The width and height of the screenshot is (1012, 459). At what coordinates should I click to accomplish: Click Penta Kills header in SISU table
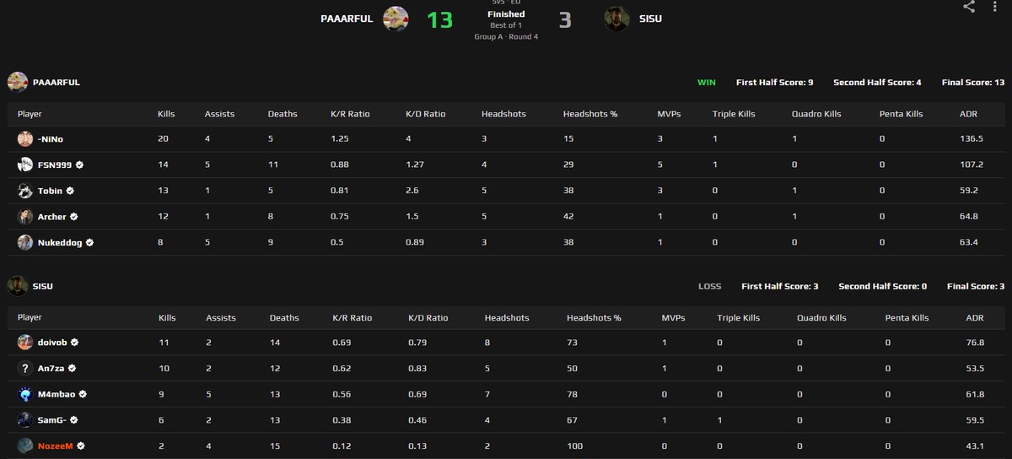tap(907, 318)
